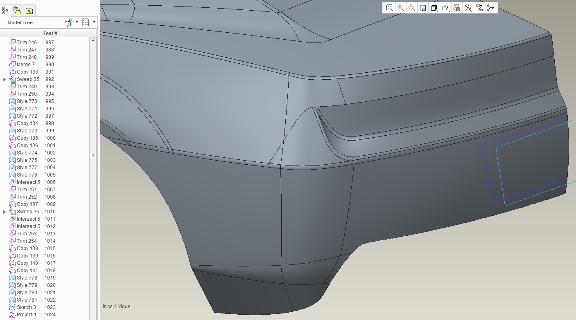This screenshot has height=320, width=576.
Task: Select the Merge 7 feature
Action: (25, 65)
